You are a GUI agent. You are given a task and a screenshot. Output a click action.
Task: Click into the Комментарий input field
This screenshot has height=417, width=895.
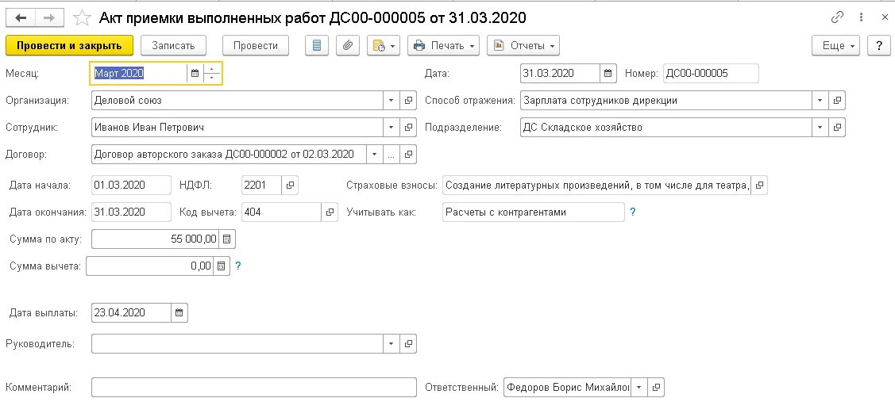[253, 388]
